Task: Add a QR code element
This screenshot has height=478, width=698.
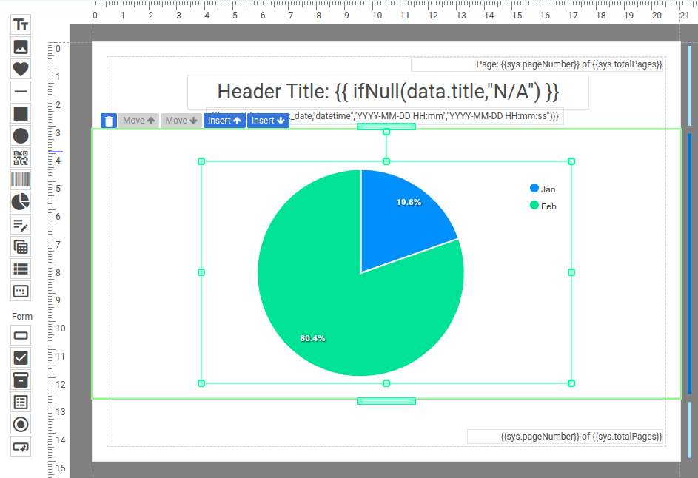Action: click(x=21, y=158)
